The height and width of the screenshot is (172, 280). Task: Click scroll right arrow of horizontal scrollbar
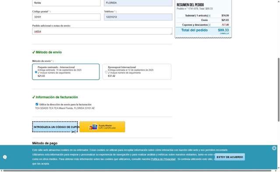tap(276, 171)
